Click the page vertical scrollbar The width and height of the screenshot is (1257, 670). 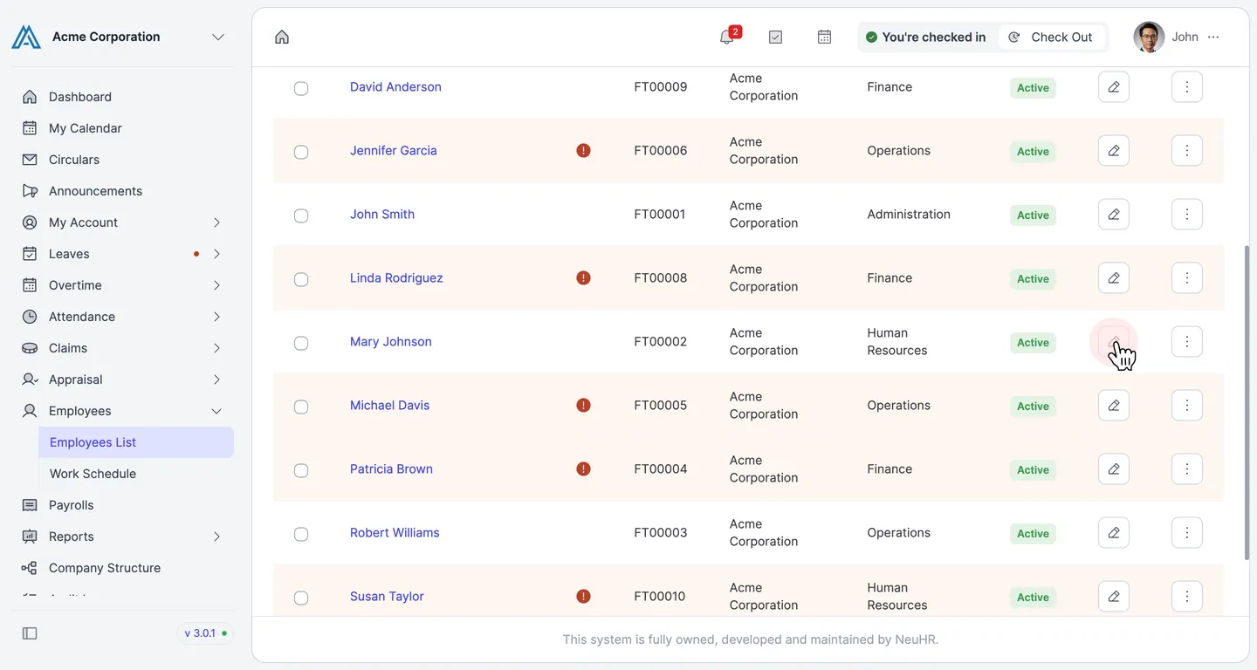point(1246,402)
